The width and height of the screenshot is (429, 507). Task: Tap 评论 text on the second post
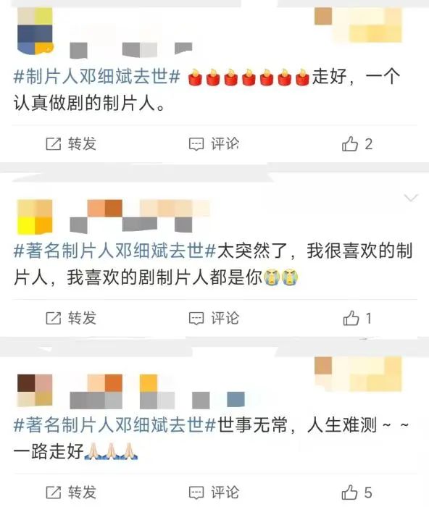coord(225,318)
